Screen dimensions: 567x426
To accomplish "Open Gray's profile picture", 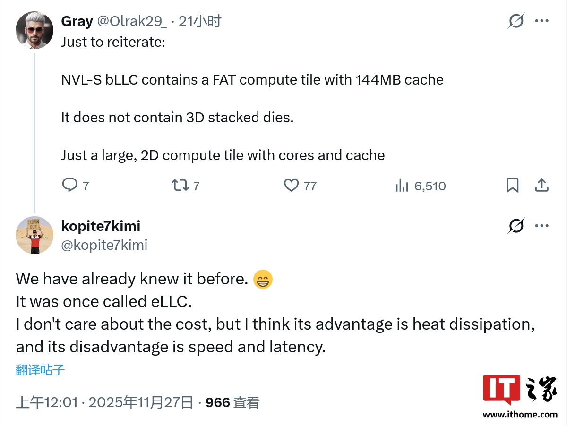I will (34, 30).
